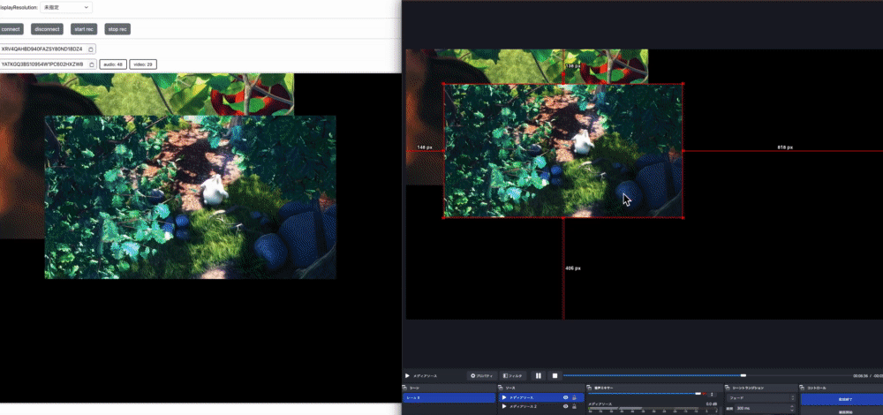Click the メディアソース channel name in the audio mixer
Screen dimensions: 883x415
coord(600,404)
